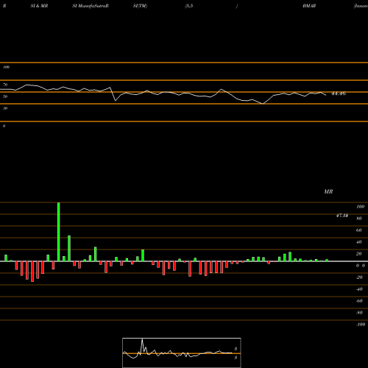The width and height of the screenshot is (368, 368).
Task: Click the '100' label on MR axis
Action: [x=361, y=207]
